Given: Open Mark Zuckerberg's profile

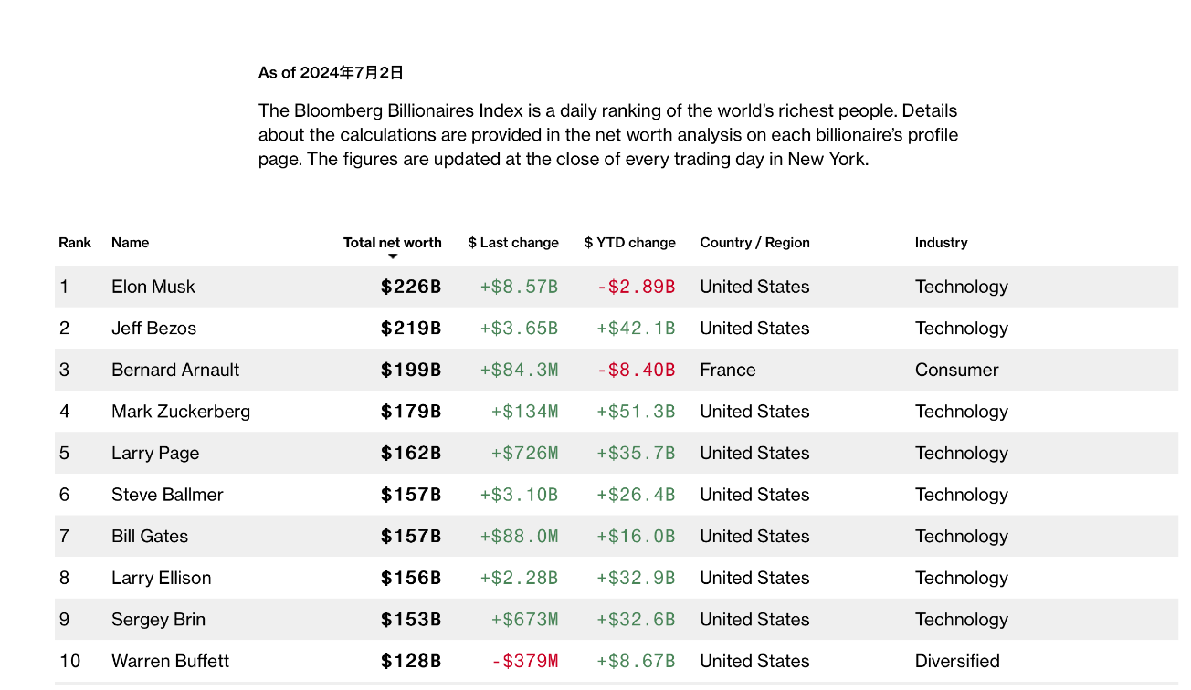Looking at the screenshot, I should coord(181,412).
